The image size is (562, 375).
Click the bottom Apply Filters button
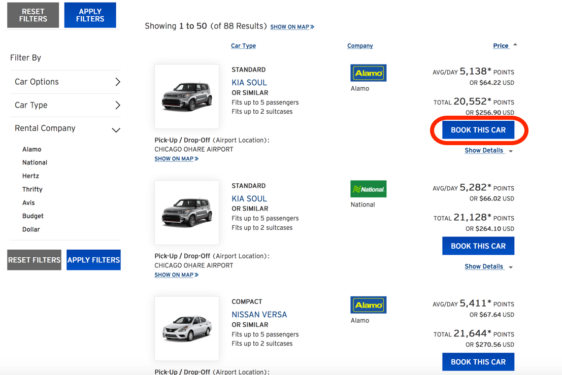(x=93, y=260)
